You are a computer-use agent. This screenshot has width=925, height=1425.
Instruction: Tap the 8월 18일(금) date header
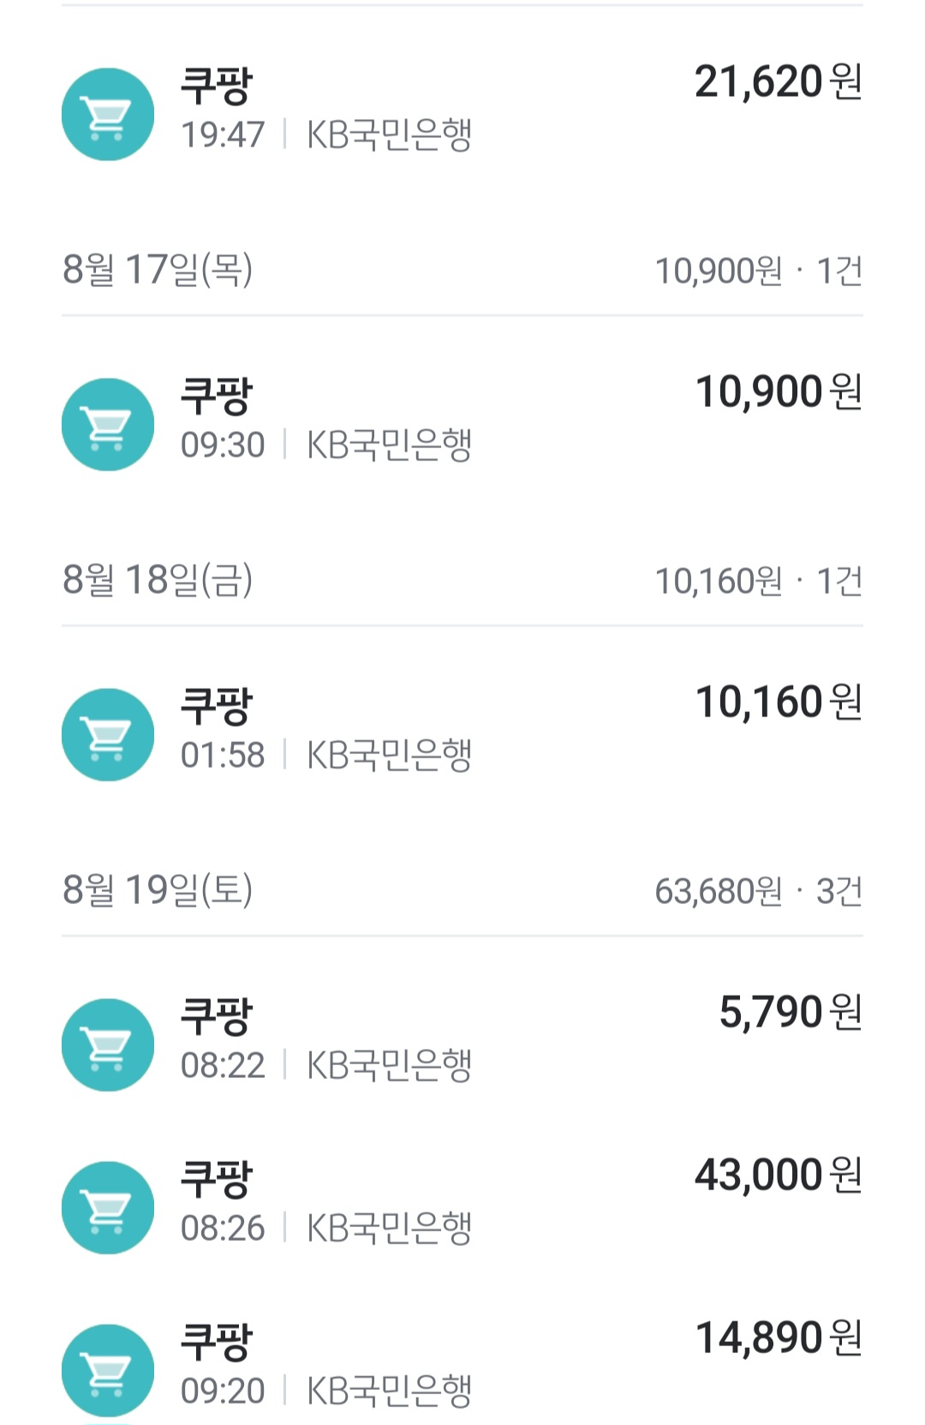158,580
